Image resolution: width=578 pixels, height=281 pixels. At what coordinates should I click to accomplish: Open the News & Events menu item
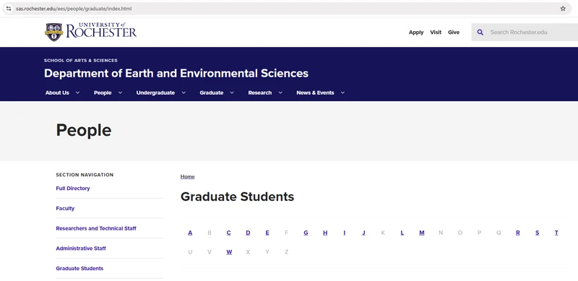coord(315,92)
